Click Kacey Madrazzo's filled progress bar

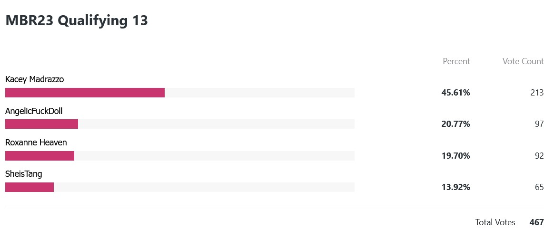pyautogui.click(x=85, y=93)
